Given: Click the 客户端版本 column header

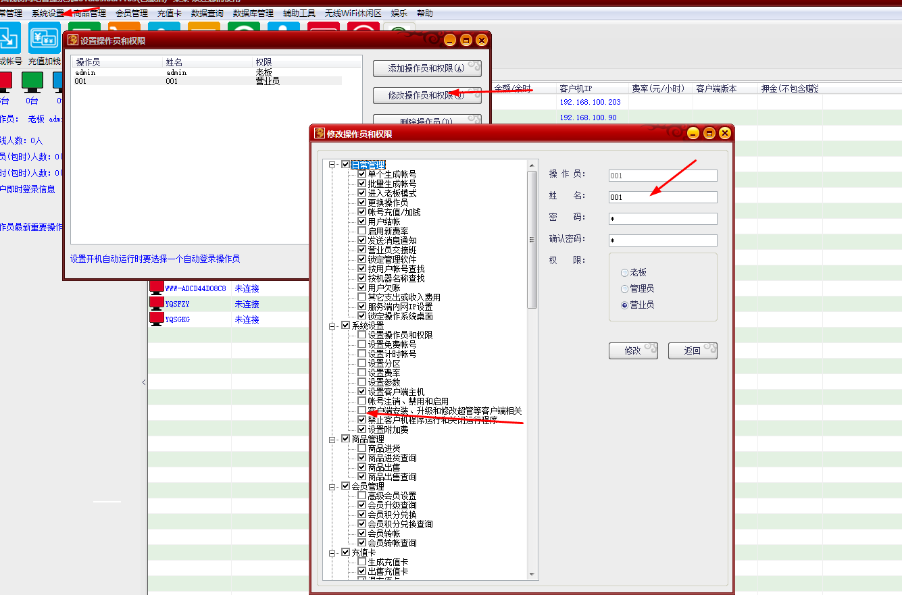Looking at the screenshot, I should (x=724, y=88).
